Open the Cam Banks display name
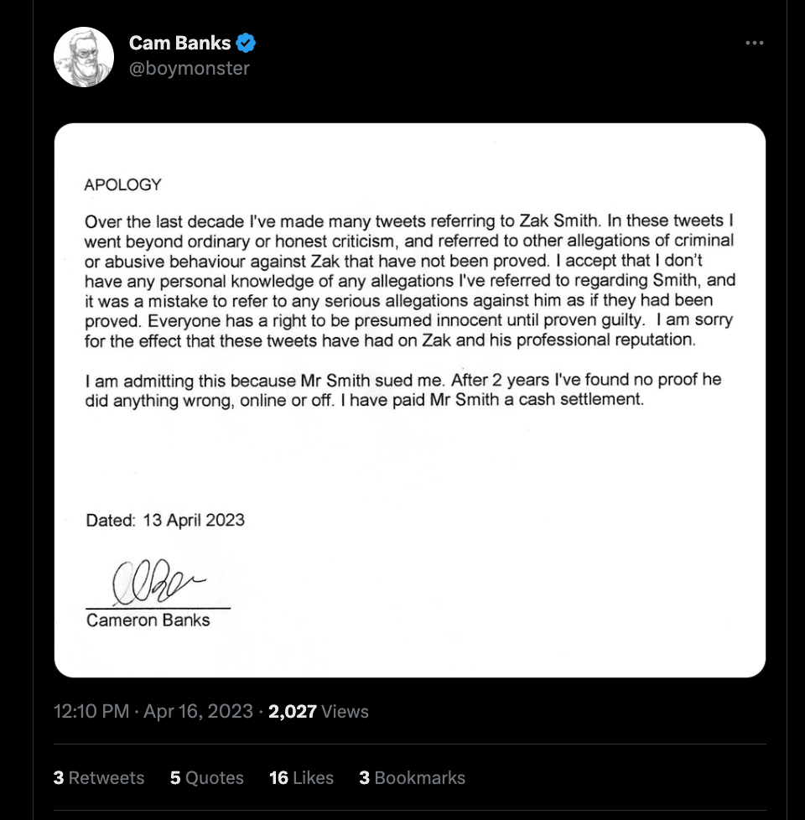Image resolution: width=805 pixels, height=820 pixels. click(179, 44)
